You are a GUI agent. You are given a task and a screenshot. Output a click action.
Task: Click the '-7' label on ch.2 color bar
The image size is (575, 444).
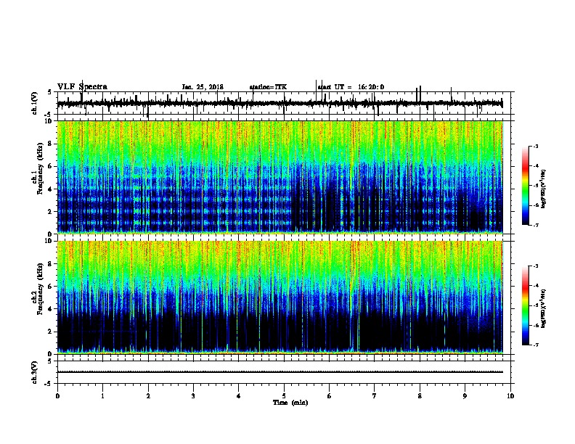536,345
